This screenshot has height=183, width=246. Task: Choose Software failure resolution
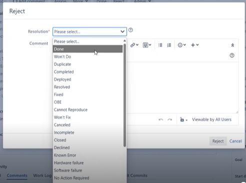[x=88, y=170]
